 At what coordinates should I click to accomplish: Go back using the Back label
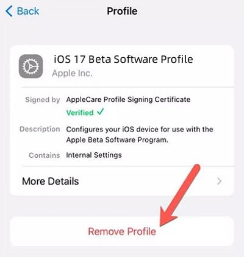[28, 11]
